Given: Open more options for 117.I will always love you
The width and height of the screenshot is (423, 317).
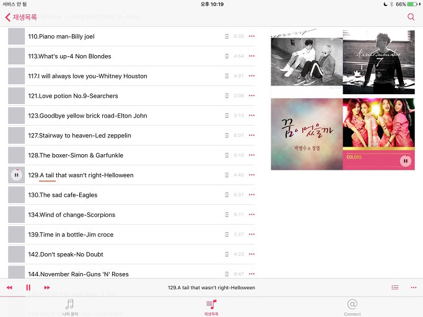Looking at the screenshot, I should pyautogui.click(x=251, y=76).
